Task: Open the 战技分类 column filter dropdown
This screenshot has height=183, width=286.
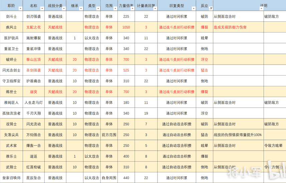Action: (x=64, y=9)
